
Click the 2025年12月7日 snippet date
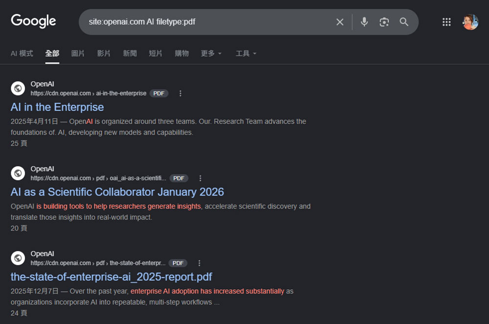coord(35,291)
